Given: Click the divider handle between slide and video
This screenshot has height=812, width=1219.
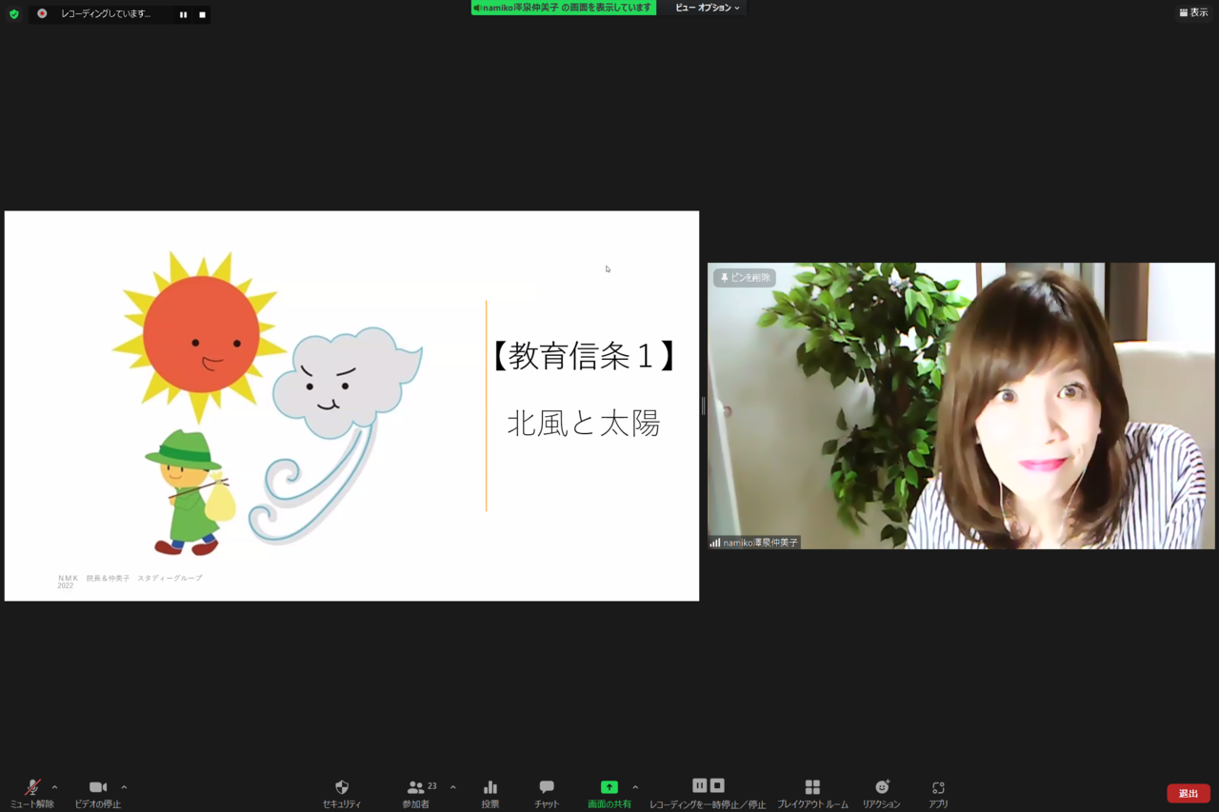Looking at the screenshot, I should (x=703, y=406).
